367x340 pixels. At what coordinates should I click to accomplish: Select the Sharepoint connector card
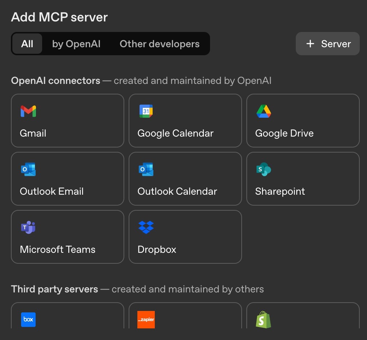coord(303,179)
